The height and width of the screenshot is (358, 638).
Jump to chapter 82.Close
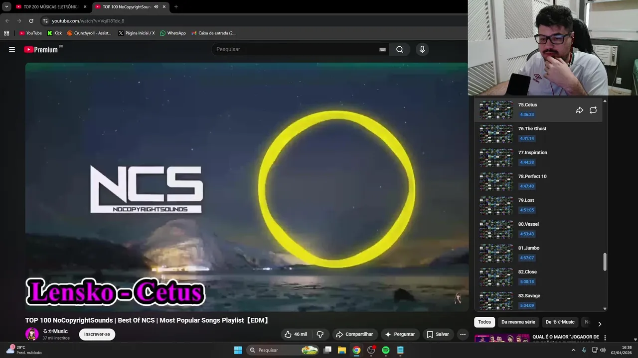(x=538, y=277)
